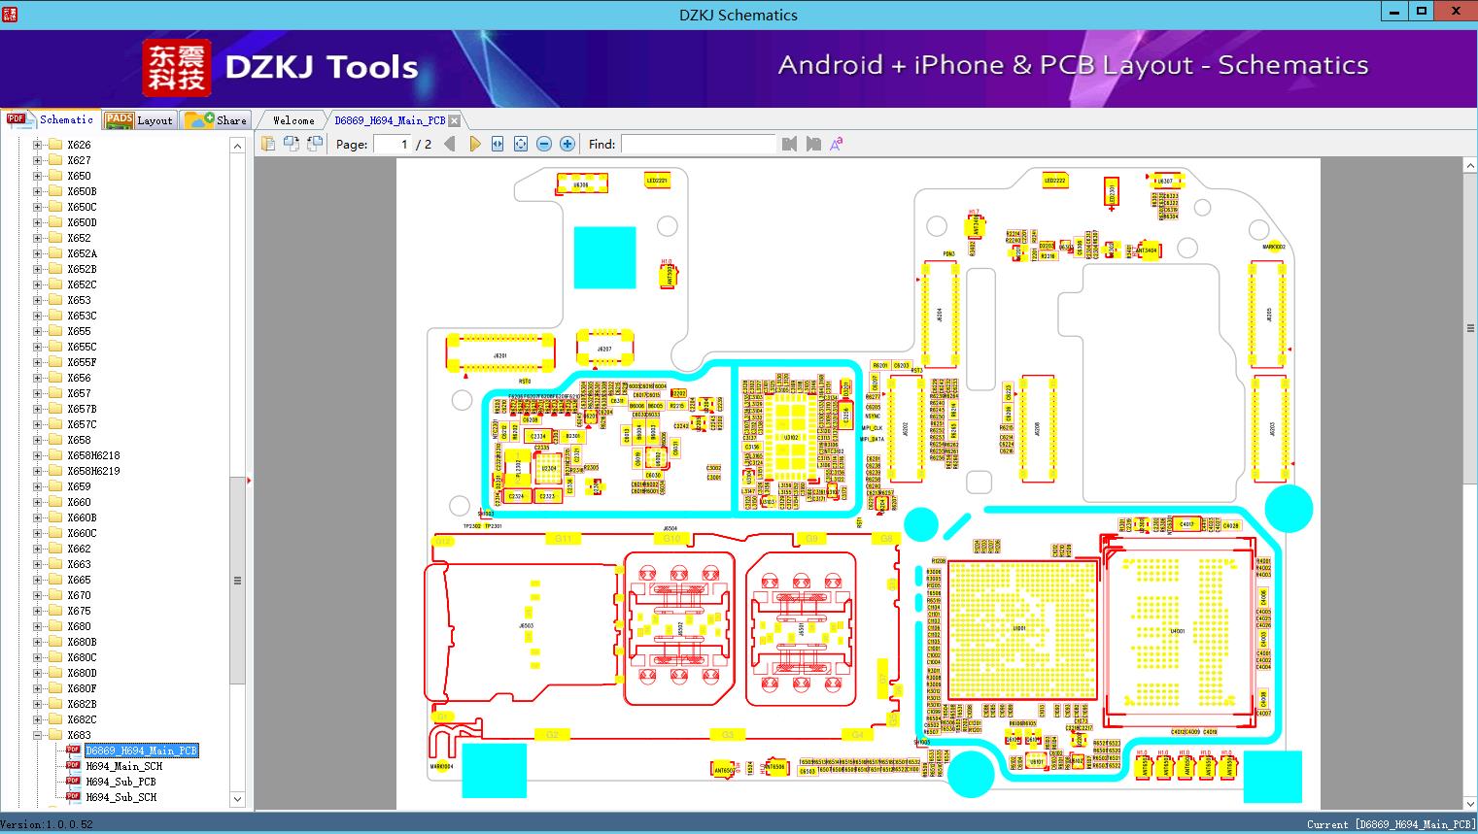Select the X657B folder
The image size is (1478, 834).
click(x=82, y=409)
